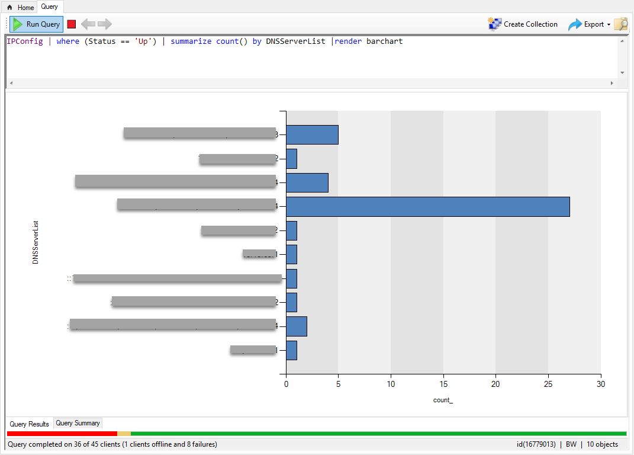The height and width of the screenshot is (455, 634).
Task: Open the Query Results tab
Action: (28, 424)
